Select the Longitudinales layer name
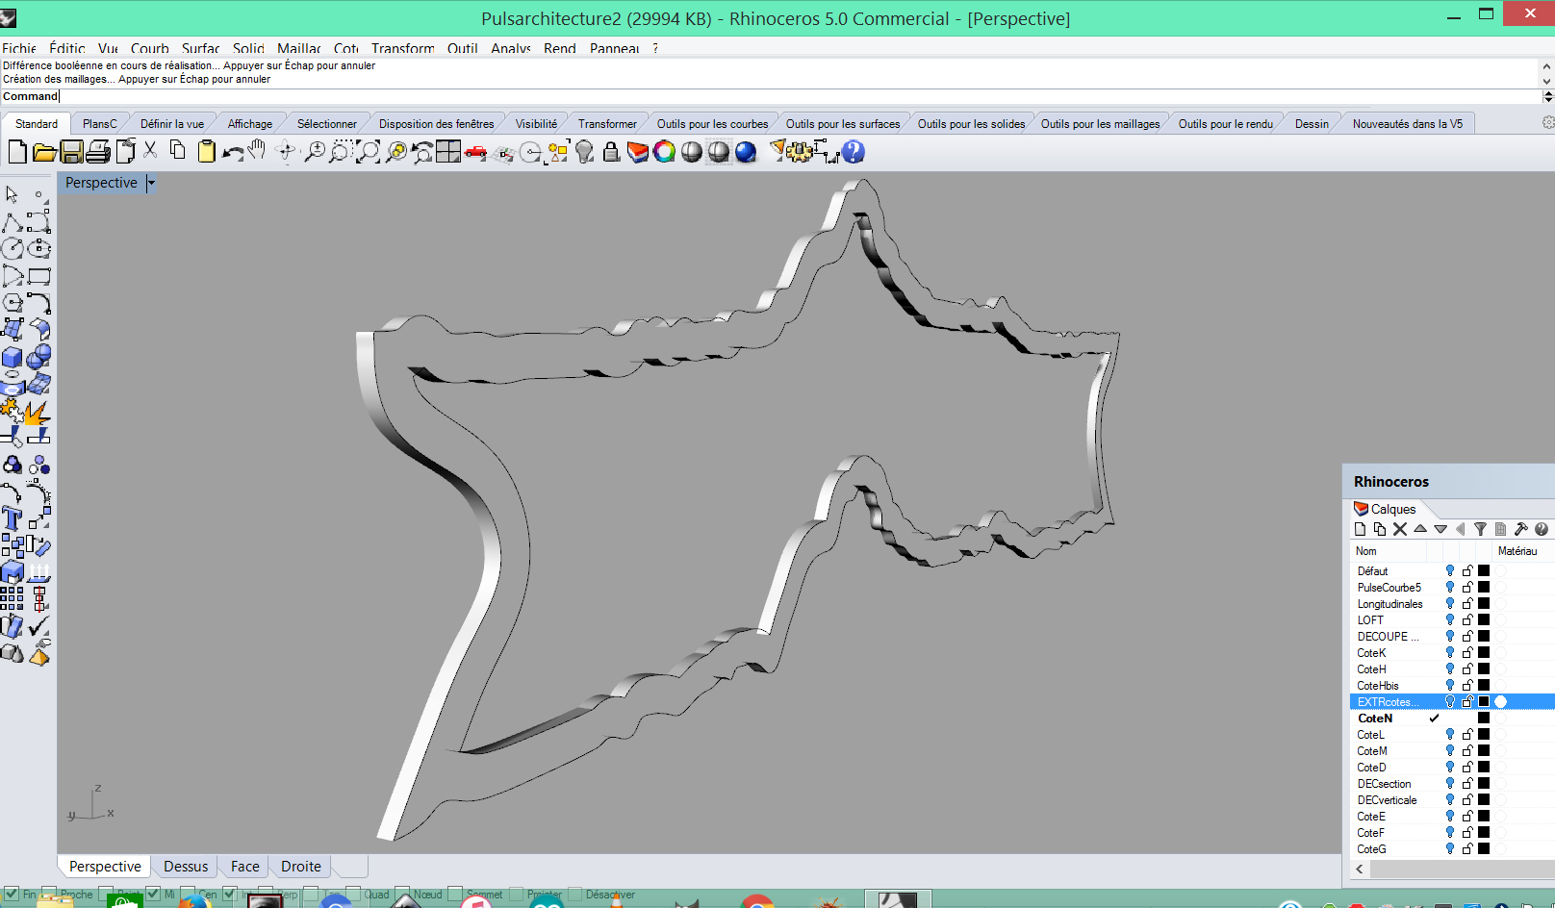This screenshot has width=1555, height=908. click(x=1389, y=604)
